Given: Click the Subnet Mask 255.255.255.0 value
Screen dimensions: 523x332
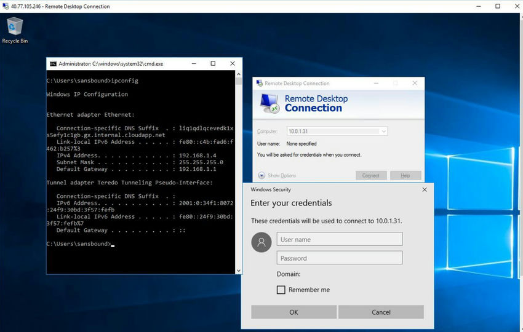Looking at the screenshot, I should coord(201,162).
